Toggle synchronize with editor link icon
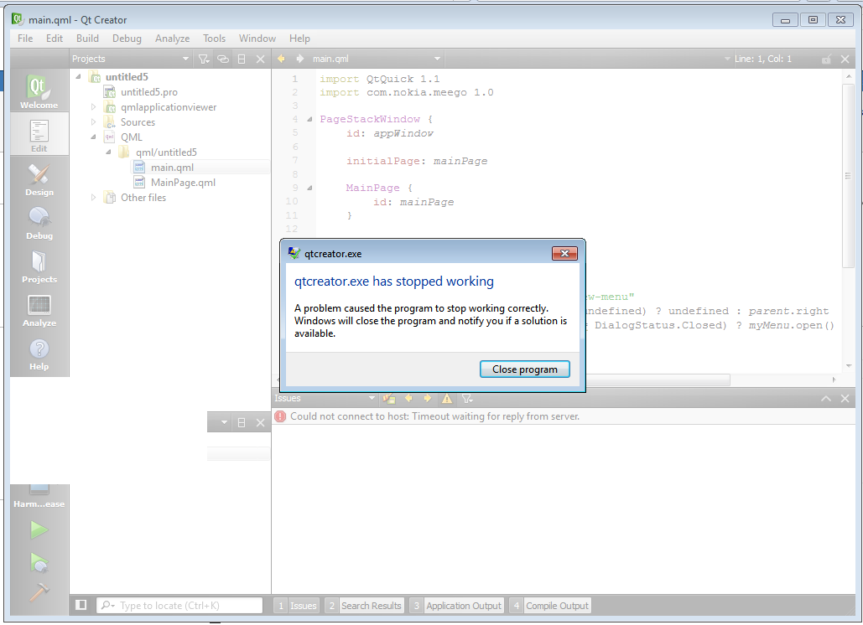The image size is (863, 625). (x=223, y=59)
